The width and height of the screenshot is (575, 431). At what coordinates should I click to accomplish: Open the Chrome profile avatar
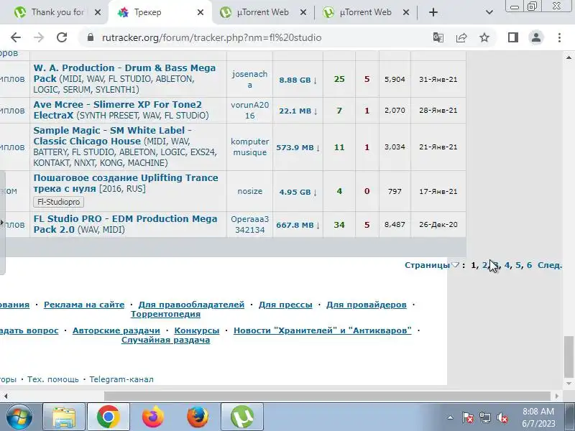536,37
